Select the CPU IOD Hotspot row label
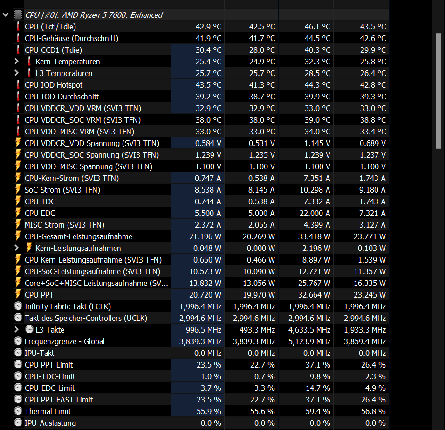The height and width of the screenshot is (430, 445). pos(54,85)
